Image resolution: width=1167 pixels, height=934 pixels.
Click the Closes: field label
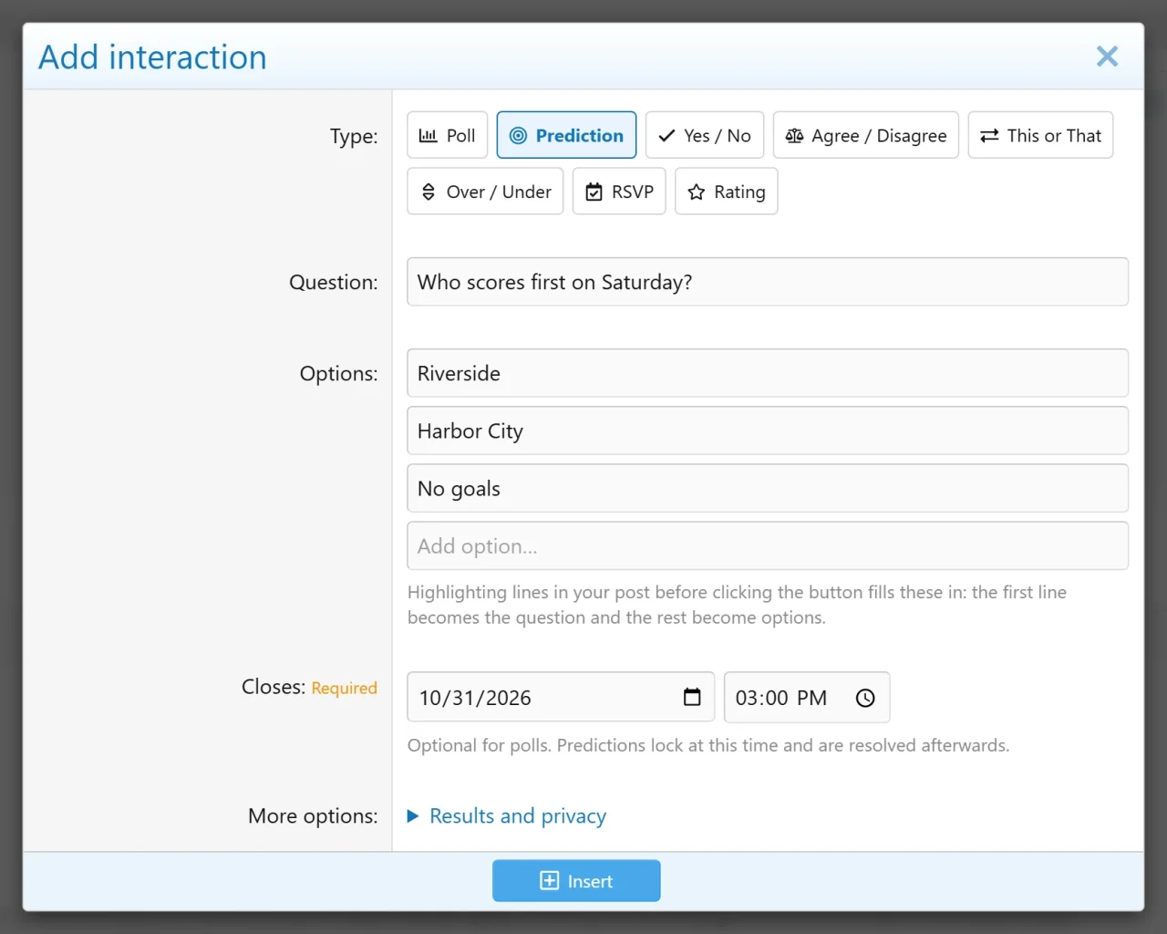[274, 686]
